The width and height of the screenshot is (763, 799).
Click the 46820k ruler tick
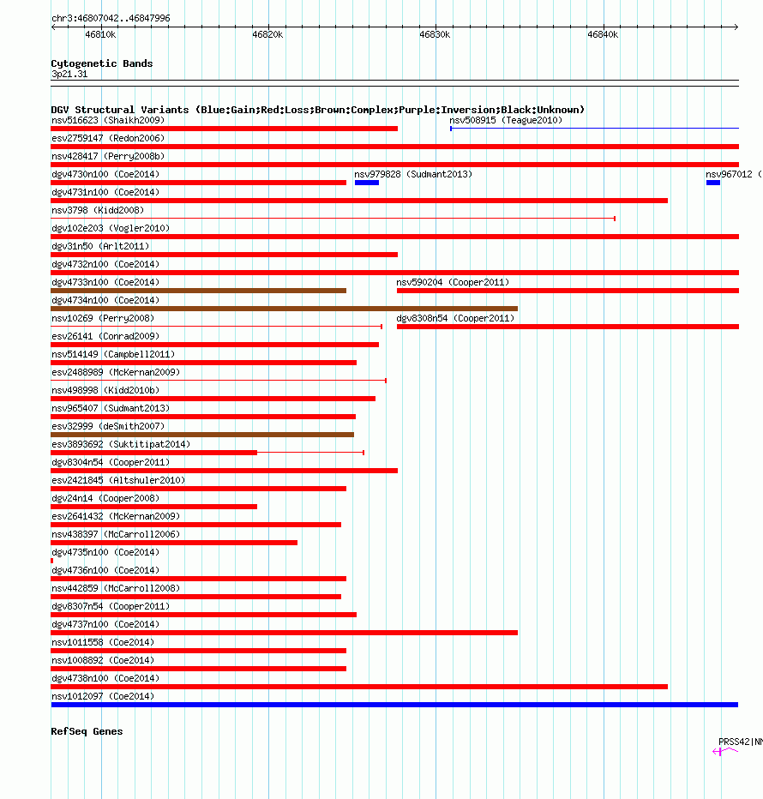click(x=267, y=34)
